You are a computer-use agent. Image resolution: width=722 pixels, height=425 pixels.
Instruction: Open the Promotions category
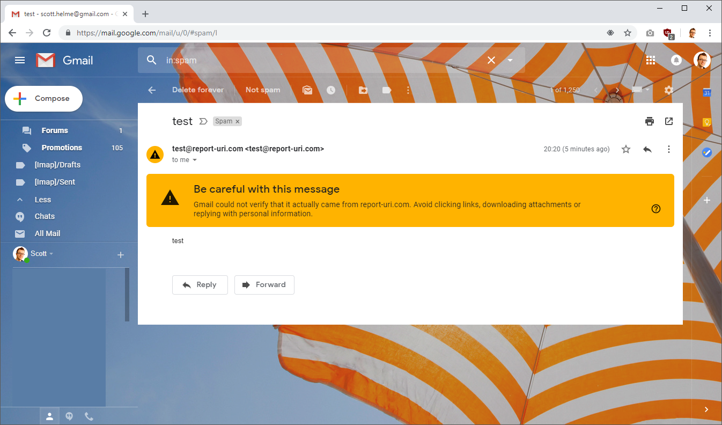pyautogui.click(x=62, y=148)
